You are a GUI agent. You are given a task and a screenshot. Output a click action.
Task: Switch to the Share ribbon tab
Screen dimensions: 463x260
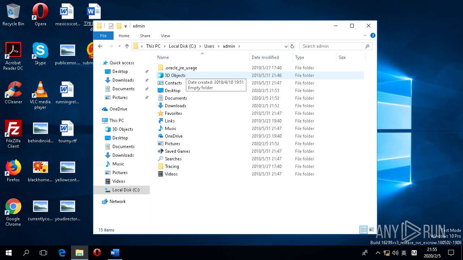point(145,35)
